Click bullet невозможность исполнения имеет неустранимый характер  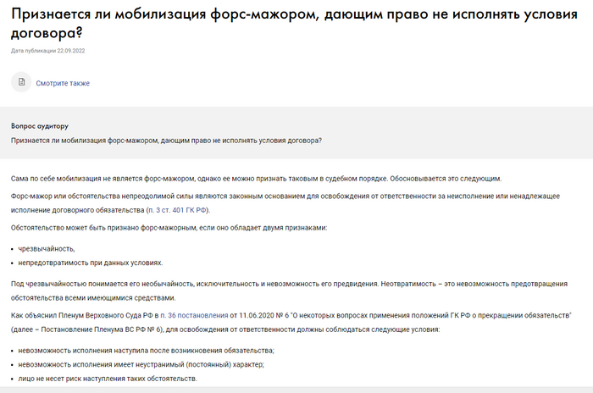click(x=141, y=365)
